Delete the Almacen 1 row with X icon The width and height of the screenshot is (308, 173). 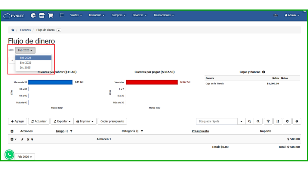click(28, 139)
